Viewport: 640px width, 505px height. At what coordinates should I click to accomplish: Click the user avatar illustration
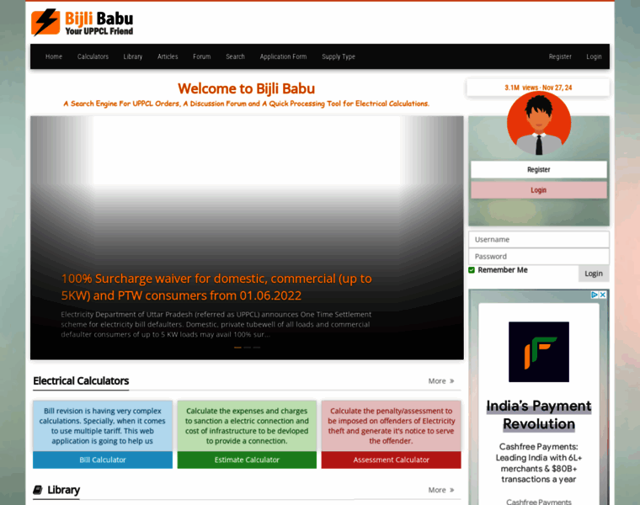click(x=539, y=123)
